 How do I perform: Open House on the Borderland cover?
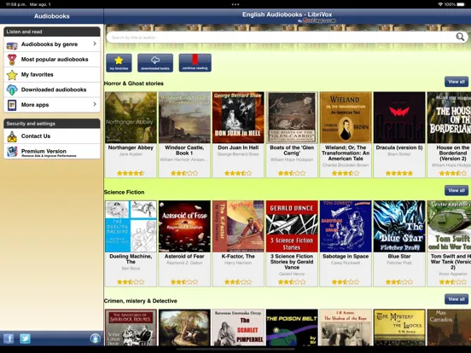pyautogui.click(x=449, y=118)
